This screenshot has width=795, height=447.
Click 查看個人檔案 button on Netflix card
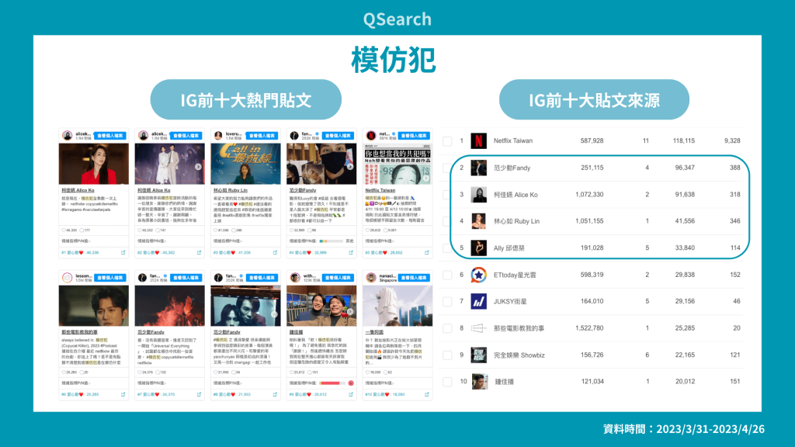pos(414,136)
